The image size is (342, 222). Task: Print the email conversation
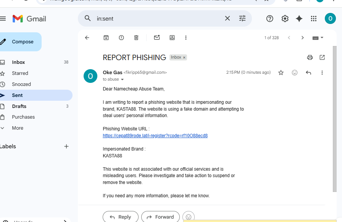coord(310,57)
